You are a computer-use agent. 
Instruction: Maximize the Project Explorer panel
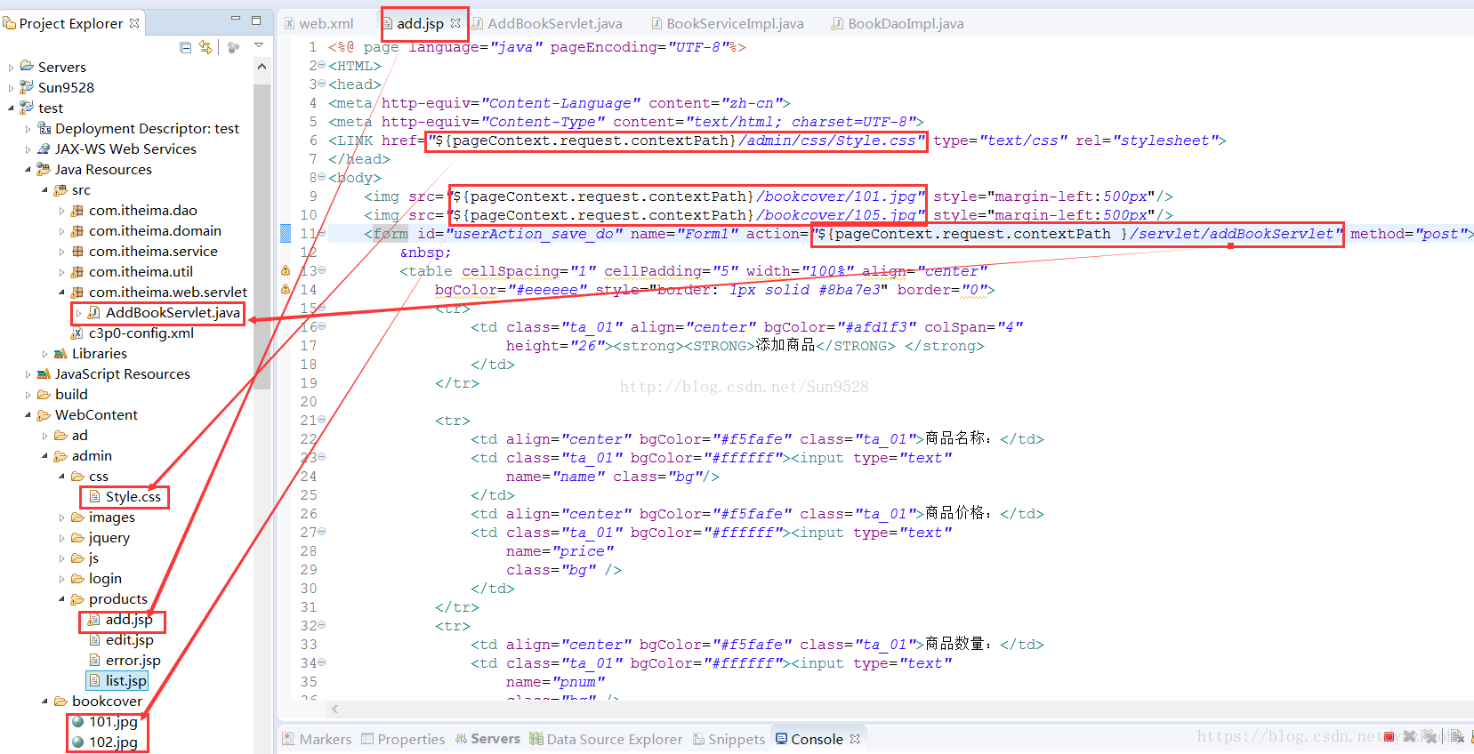click(x=256, y=20)
